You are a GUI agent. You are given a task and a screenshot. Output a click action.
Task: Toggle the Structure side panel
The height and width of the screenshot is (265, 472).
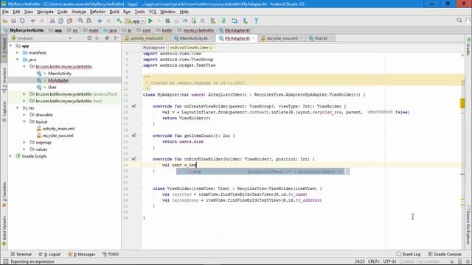pos(4,80)
